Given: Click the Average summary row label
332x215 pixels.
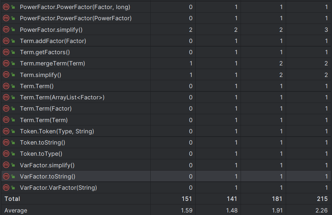Looking at the screenshot, I should click(x=16, y=210).
